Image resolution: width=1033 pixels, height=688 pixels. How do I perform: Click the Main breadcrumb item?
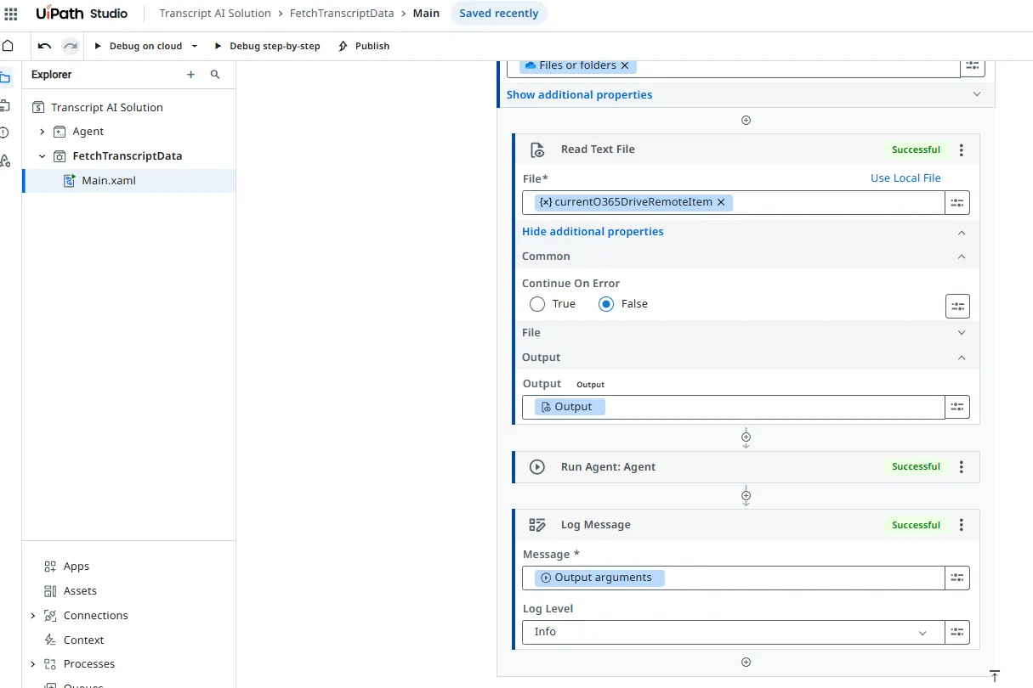coord(427,14)
